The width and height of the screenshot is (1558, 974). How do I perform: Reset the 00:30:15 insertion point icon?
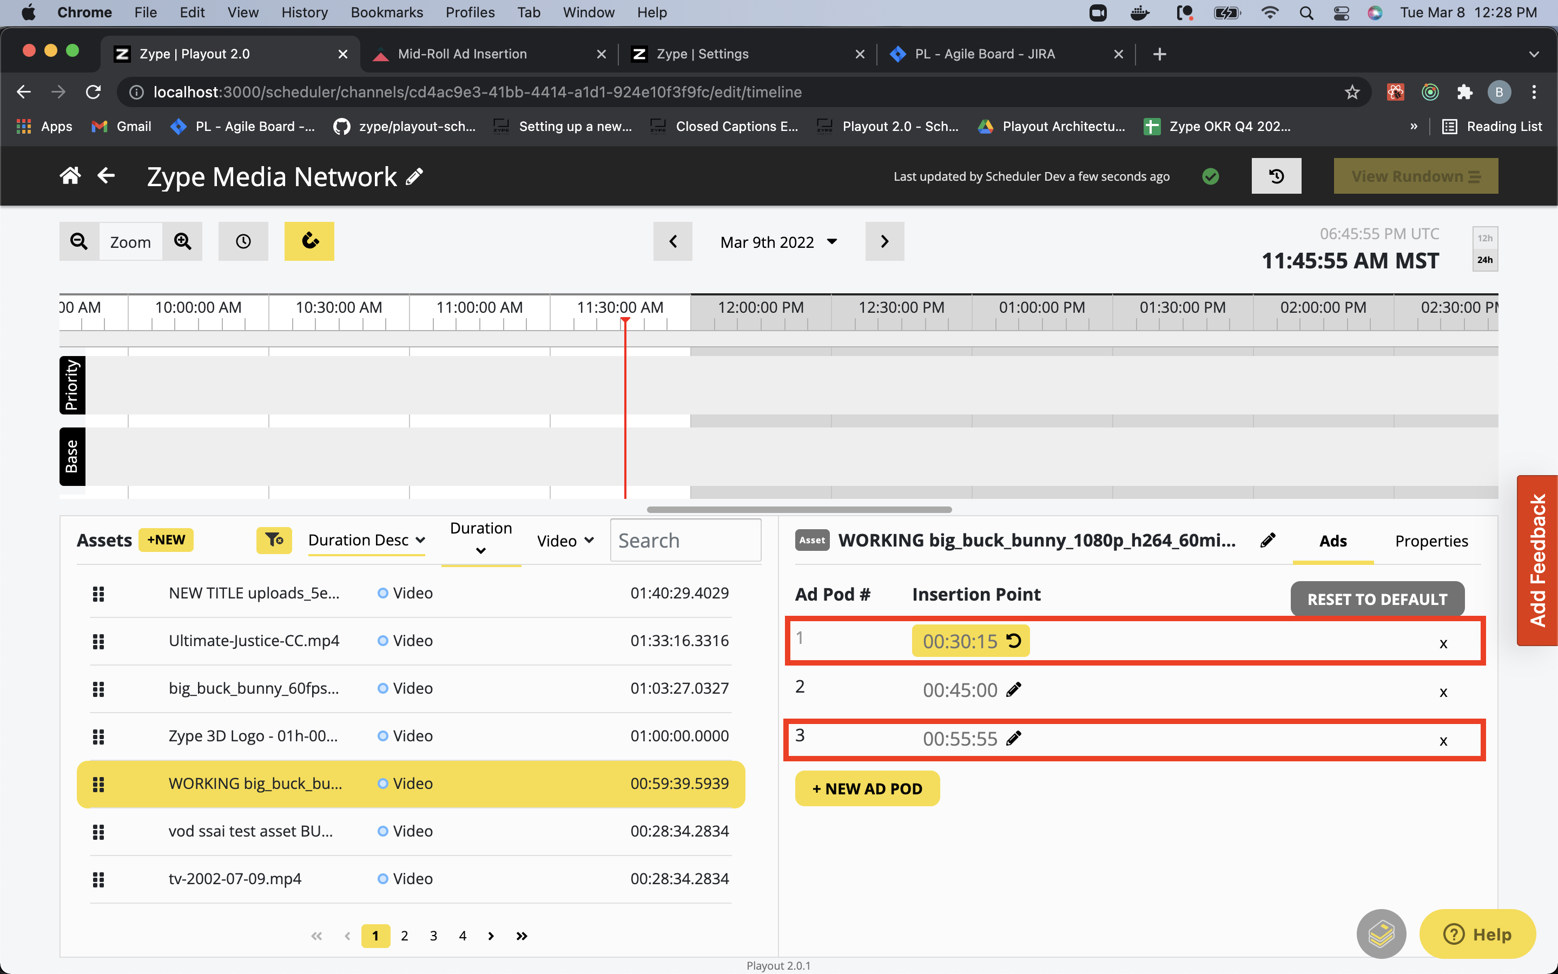[1013, 641]
